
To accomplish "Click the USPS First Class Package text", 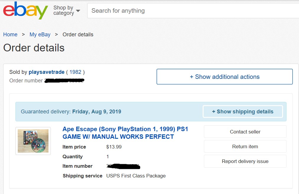I will click(x=136, y=176).
